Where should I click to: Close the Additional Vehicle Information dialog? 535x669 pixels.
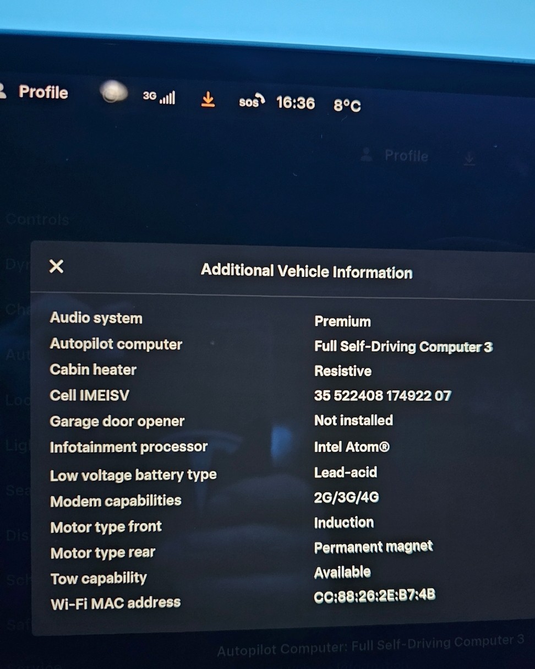coord(56,266)
